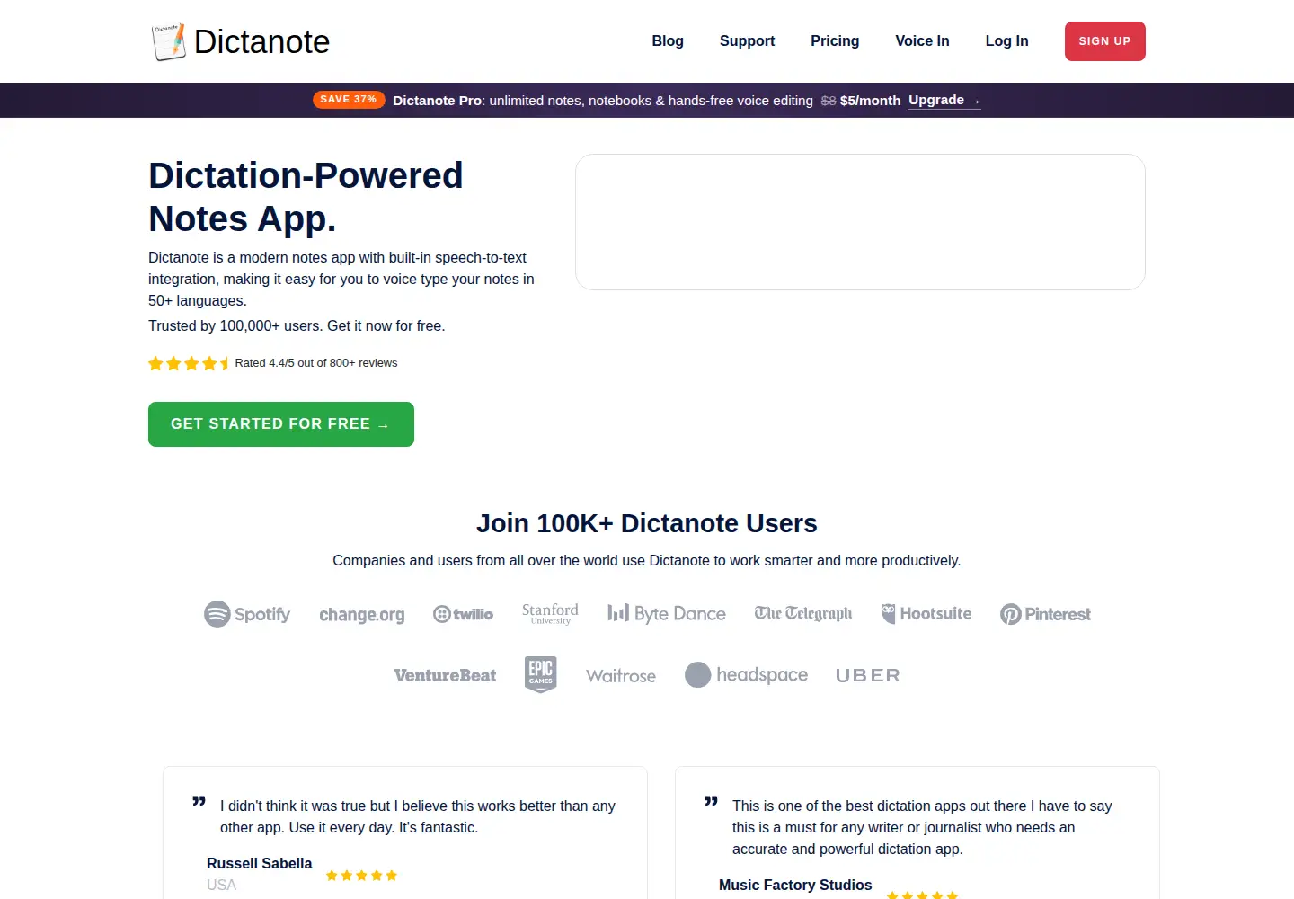Click the quote mark icon in Music Factory Studios testimonial
Screen dimensions: 1294x899
click(x=711, y=801)
